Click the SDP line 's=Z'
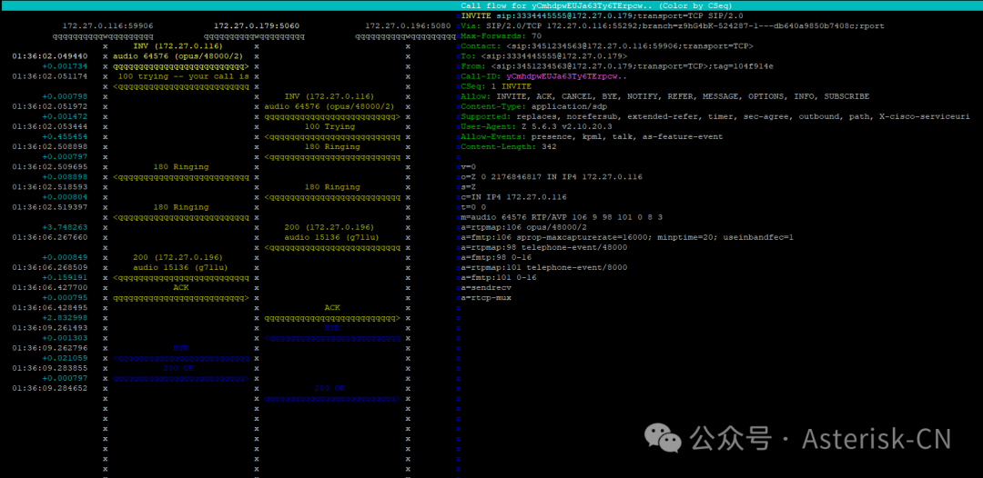Screen dimensions: 983x478 pyautogui.click(x=469, y=188)
